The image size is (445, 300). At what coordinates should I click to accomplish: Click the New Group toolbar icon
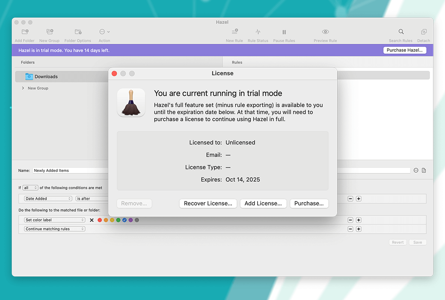[50, 32]
